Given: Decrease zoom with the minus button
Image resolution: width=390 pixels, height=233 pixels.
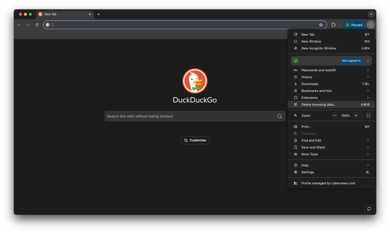Looking at the screenshot, I should pos(334,116).
